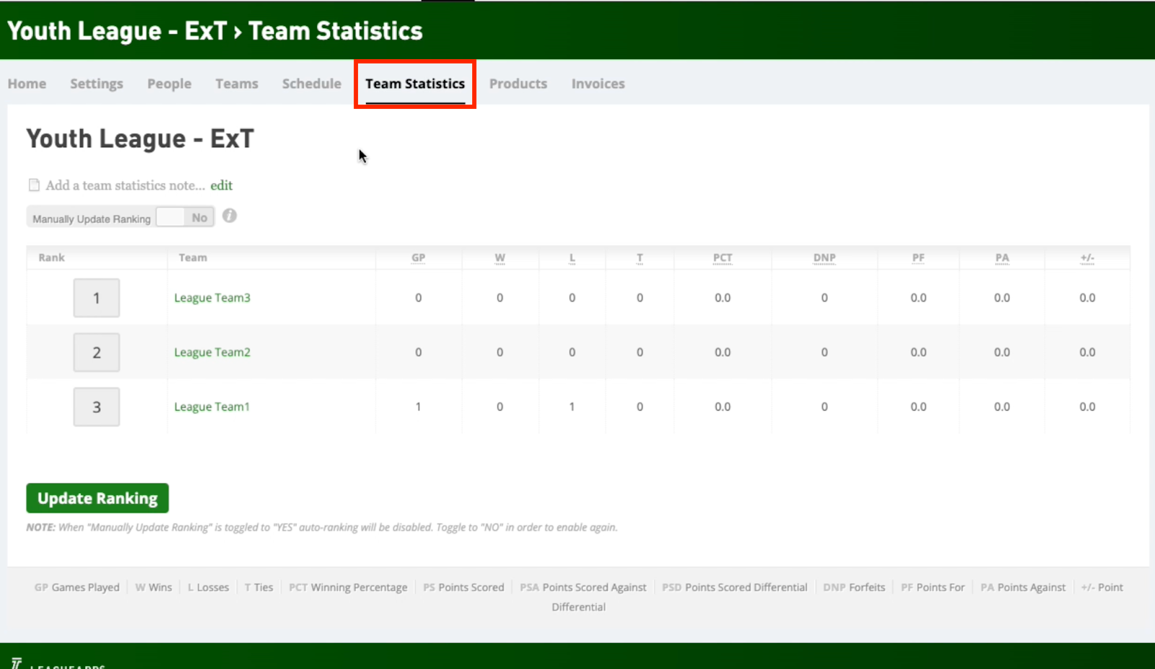
Task: Open the Schedule tab
Action: (312, 84)
